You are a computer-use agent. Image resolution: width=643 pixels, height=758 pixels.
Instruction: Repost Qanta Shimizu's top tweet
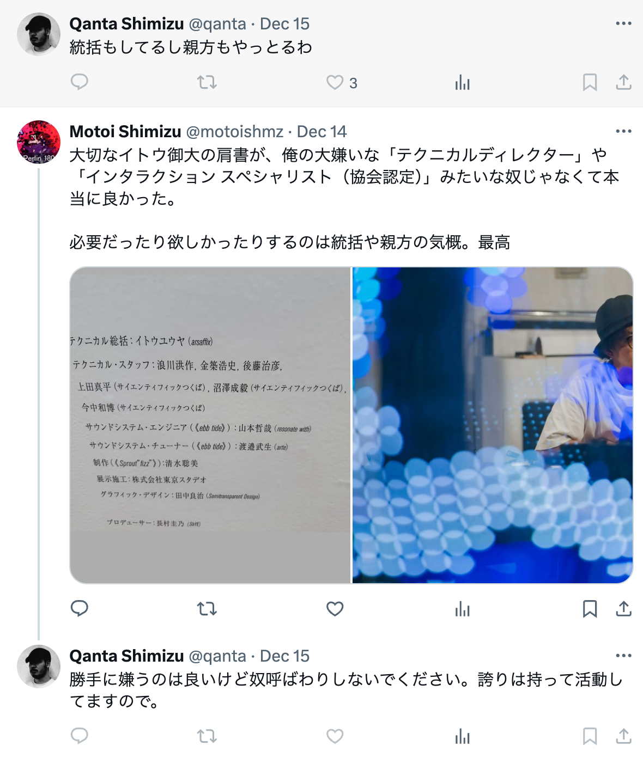(x=207, y=82)
